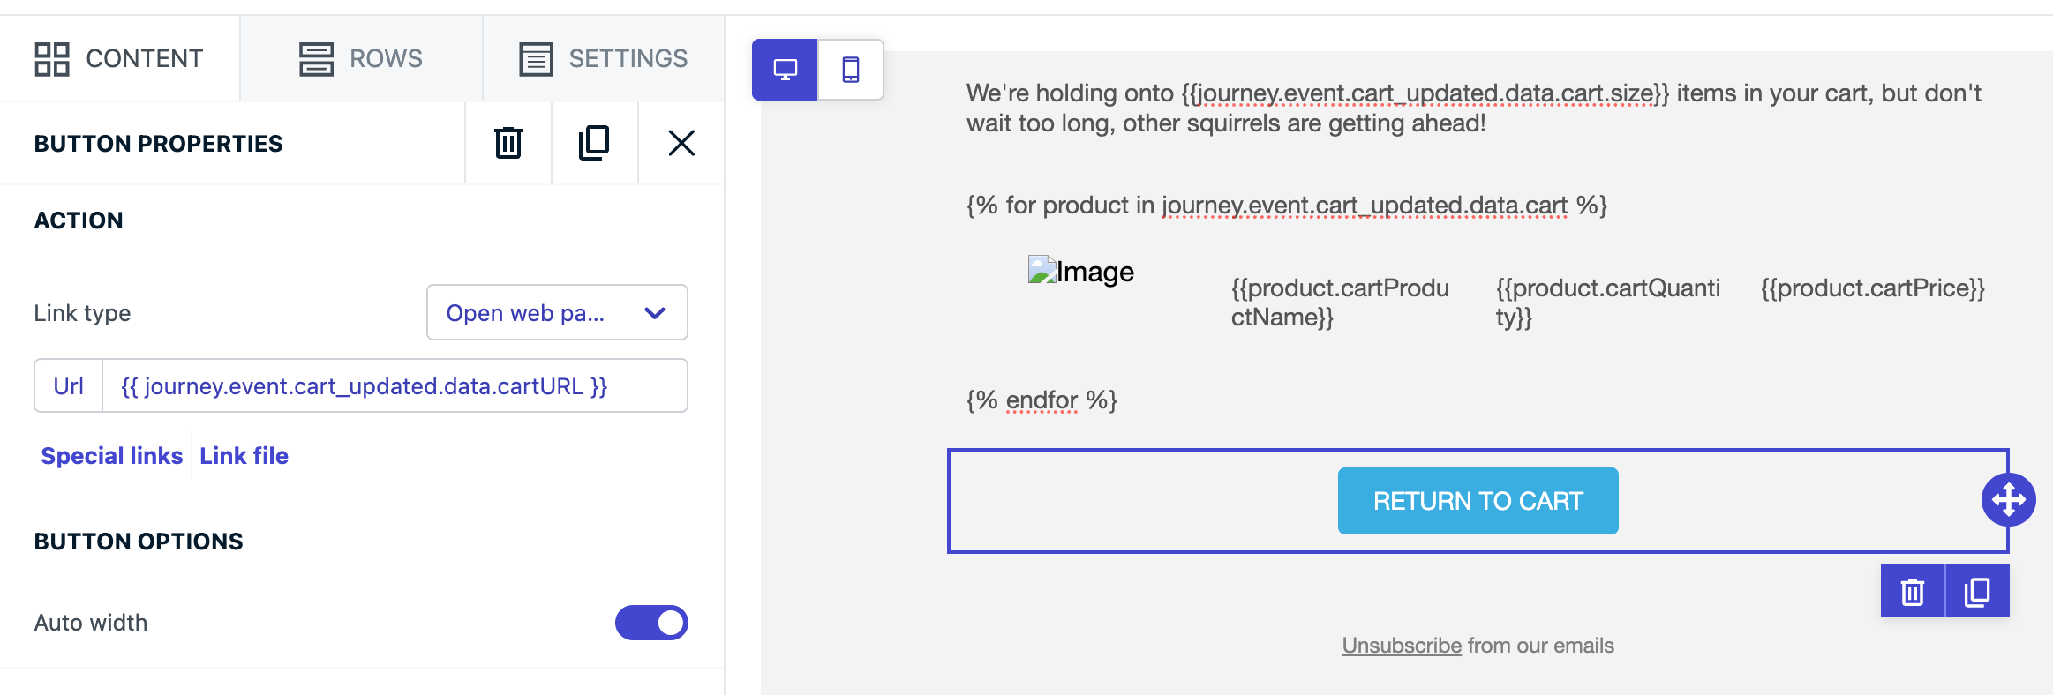Click the move handle on selected row
This screenshot has height=695, width=2053.
coord(2008,500)
